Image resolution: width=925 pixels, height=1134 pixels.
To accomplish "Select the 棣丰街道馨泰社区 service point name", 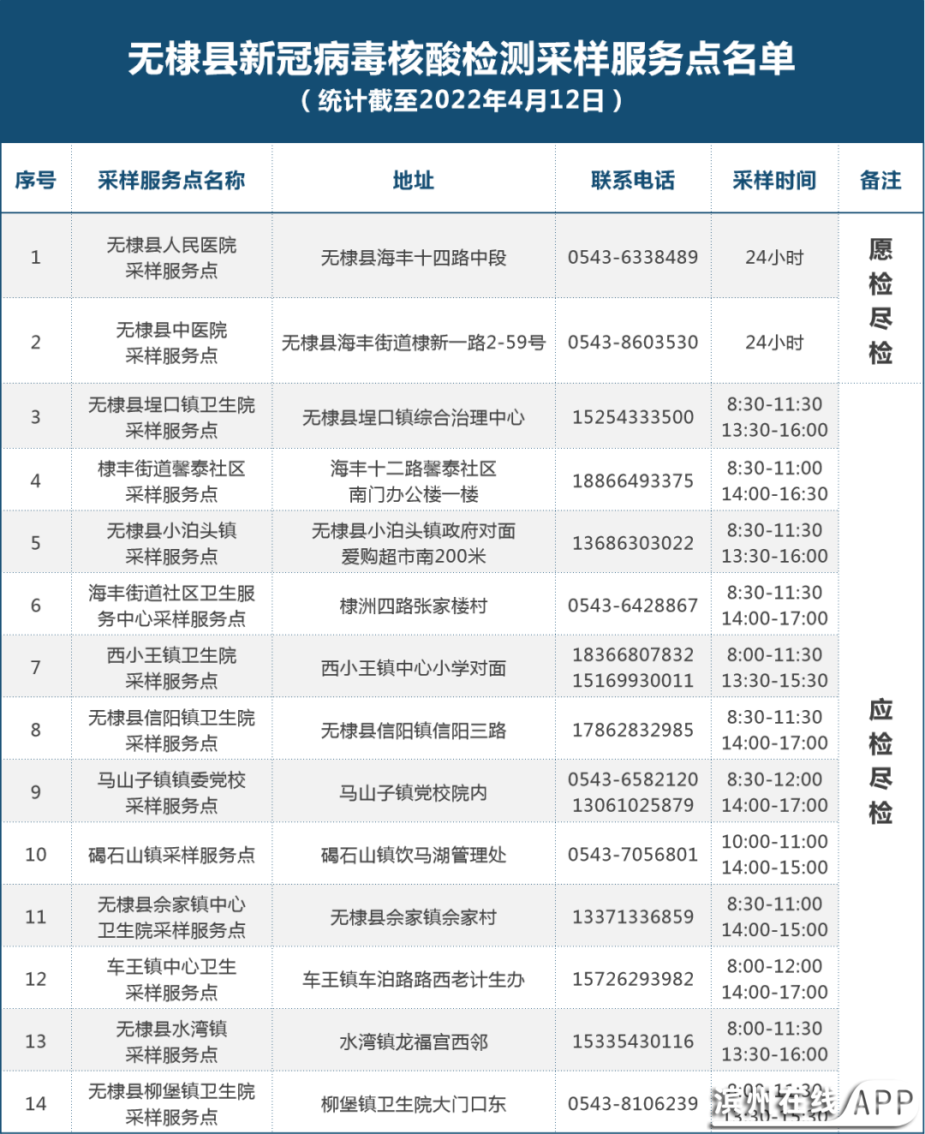I will tap(171, 480).
